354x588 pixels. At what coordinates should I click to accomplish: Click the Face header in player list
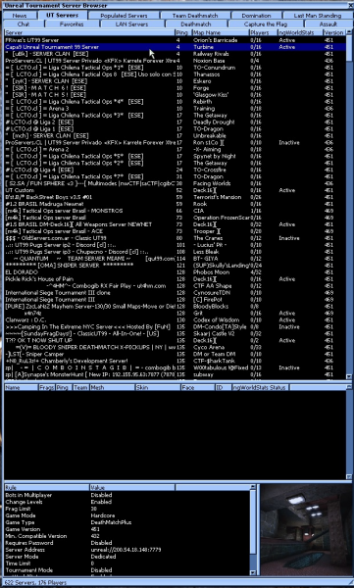[198, 387]
